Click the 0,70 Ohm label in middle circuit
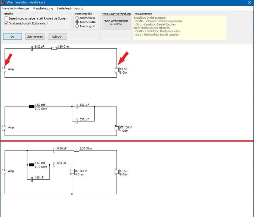This screenshot has height=217, width=254. [41, 109]
